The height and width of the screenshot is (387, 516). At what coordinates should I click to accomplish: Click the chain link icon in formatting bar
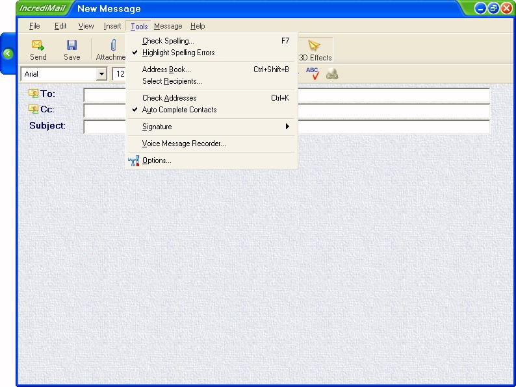click(x=332, y=74)
